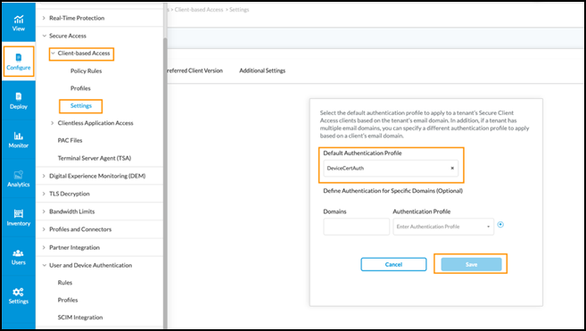Click Settings in the breadcrumb
The width and height of the screenshot is (586, 331).
(239, 10)
